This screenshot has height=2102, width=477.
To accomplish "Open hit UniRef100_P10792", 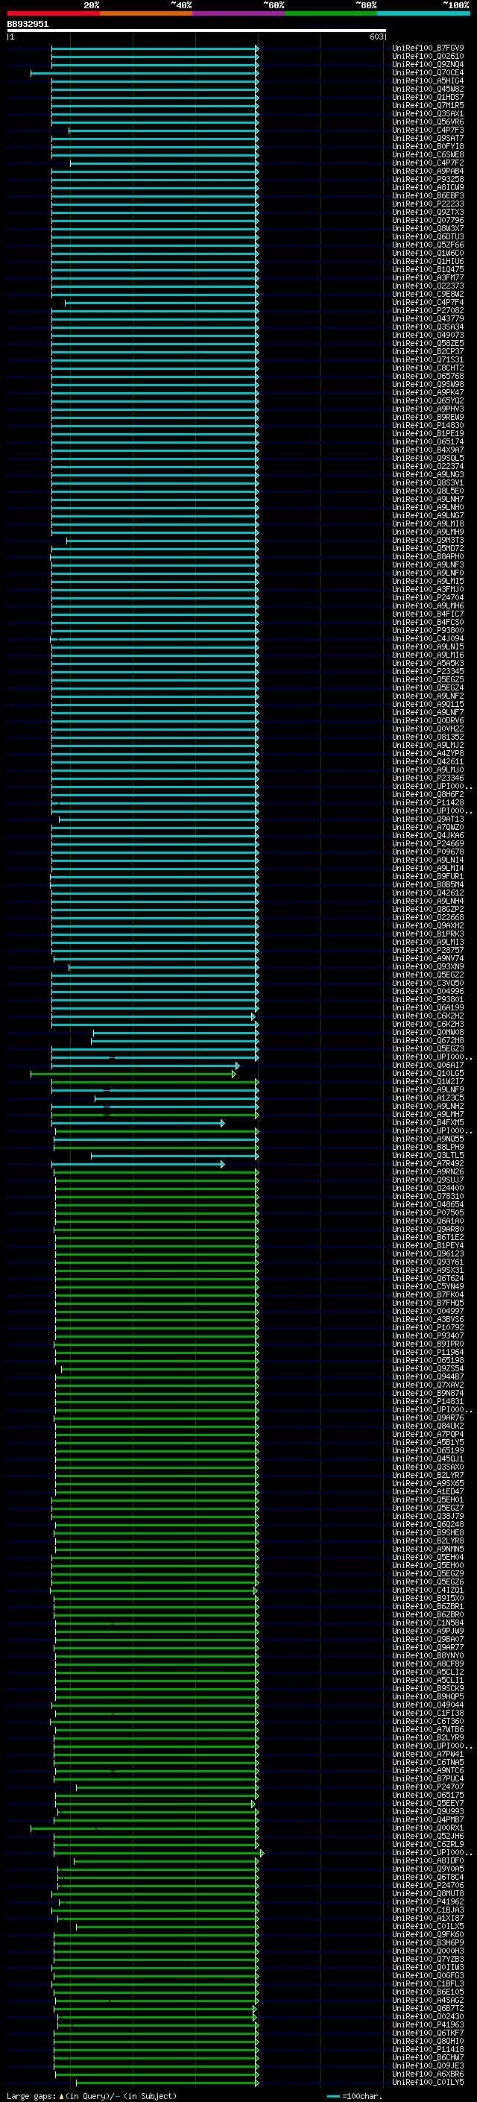I will (x=428, y=1327).
